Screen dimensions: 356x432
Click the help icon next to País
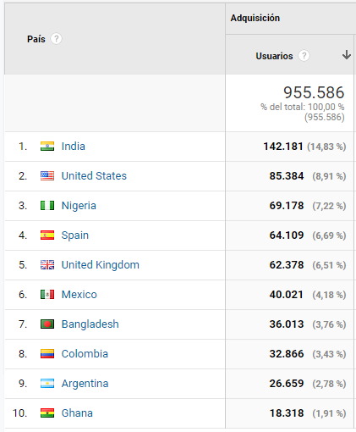(56, 39)
